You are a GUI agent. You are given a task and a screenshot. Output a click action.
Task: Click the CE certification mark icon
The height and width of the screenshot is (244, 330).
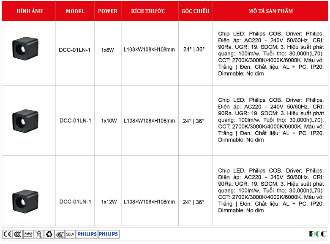point(7,234)
